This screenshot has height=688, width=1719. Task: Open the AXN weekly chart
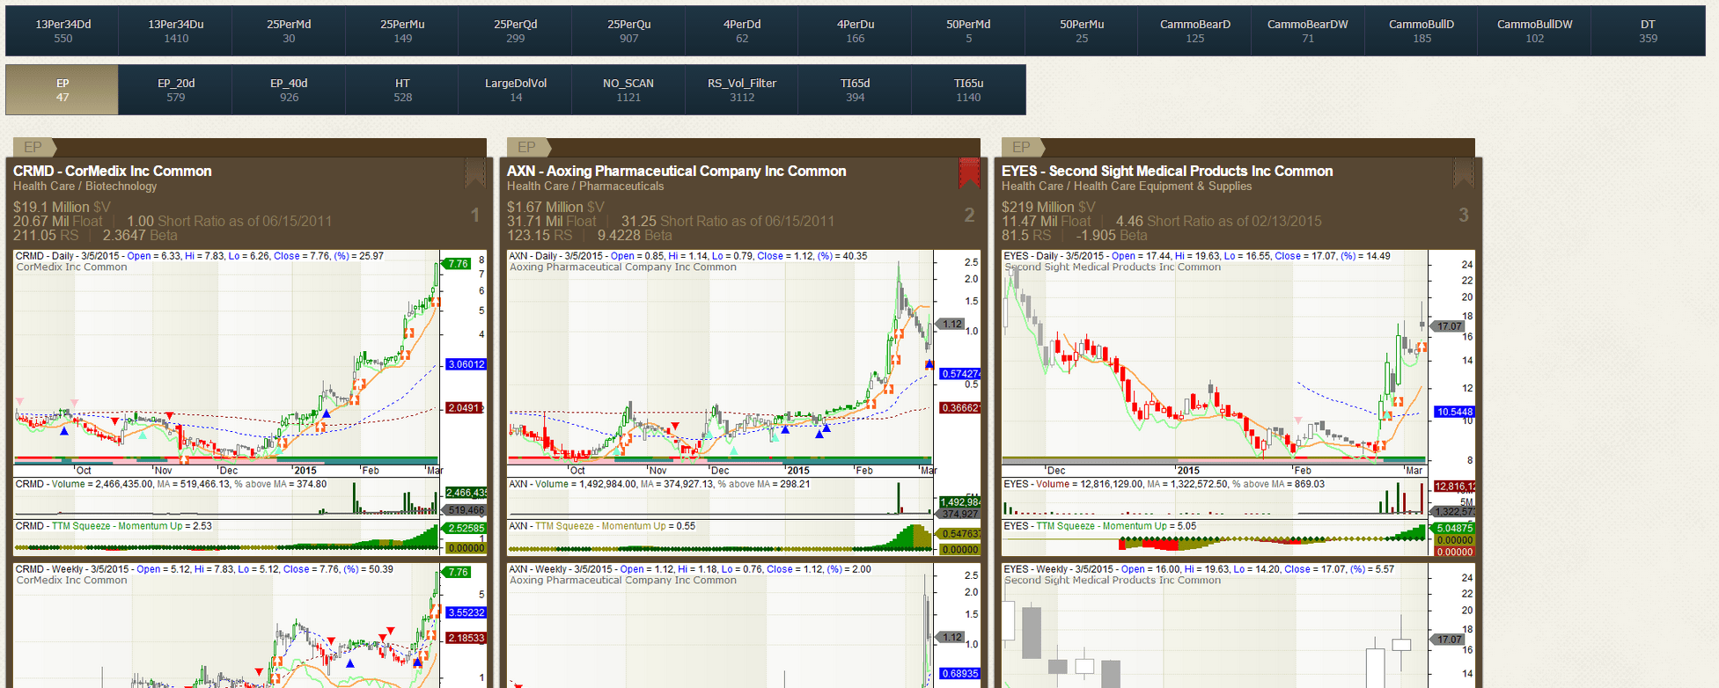click(744, 626)
